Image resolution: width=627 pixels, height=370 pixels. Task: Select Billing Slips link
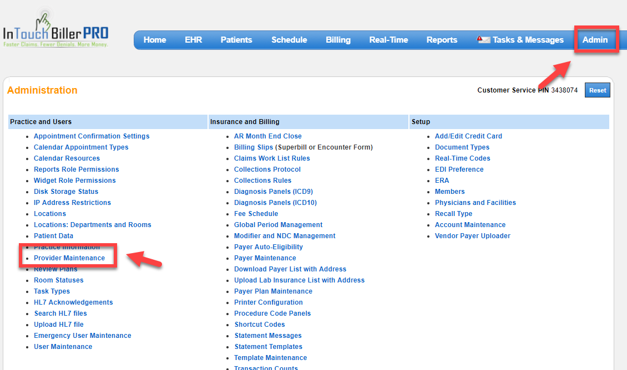tap(254, 147)
